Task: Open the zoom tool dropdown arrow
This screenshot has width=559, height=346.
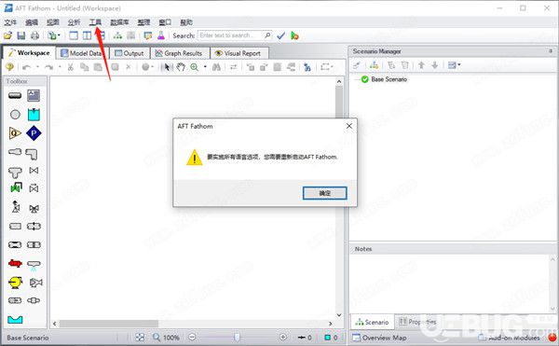Action: pyautogui.click(x=205, y=67)
